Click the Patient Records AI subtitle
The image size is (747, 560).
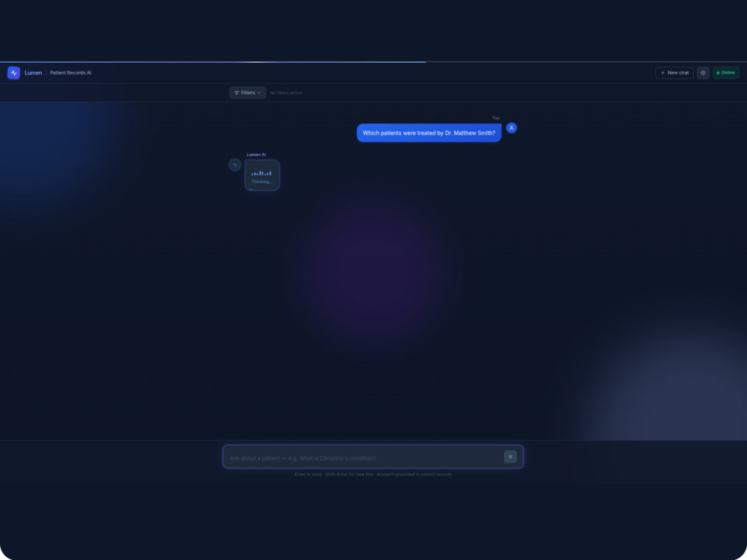point(70,73)
